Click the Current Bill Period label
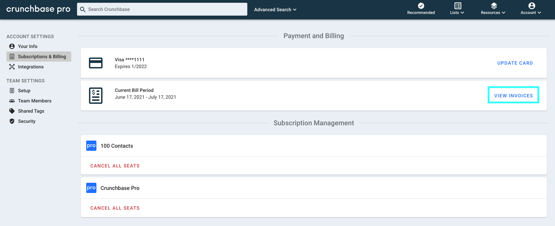Viewport: 555px width, 226px height. click(134, 90)
